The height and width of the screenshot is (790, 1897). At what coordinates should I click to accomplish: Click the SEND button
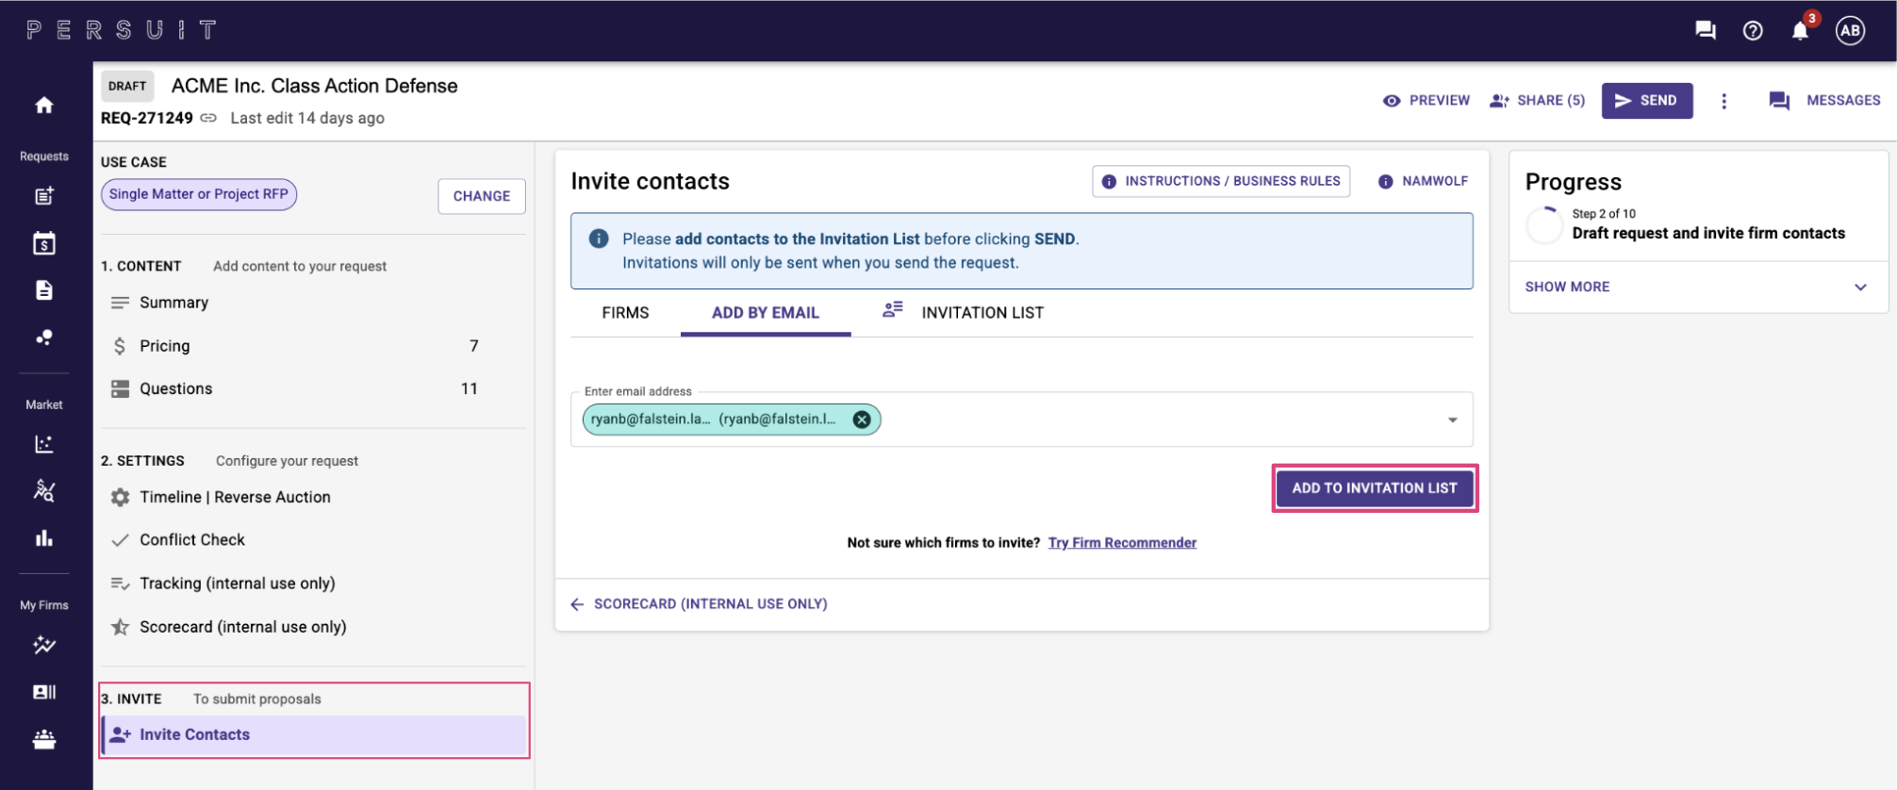1647,101
